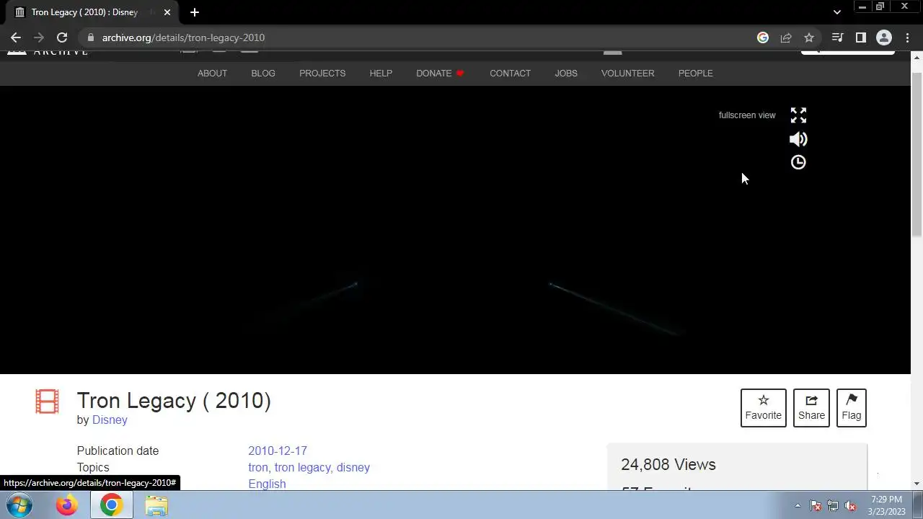
Task: Open the disney topic link
Action: (353, 468)
